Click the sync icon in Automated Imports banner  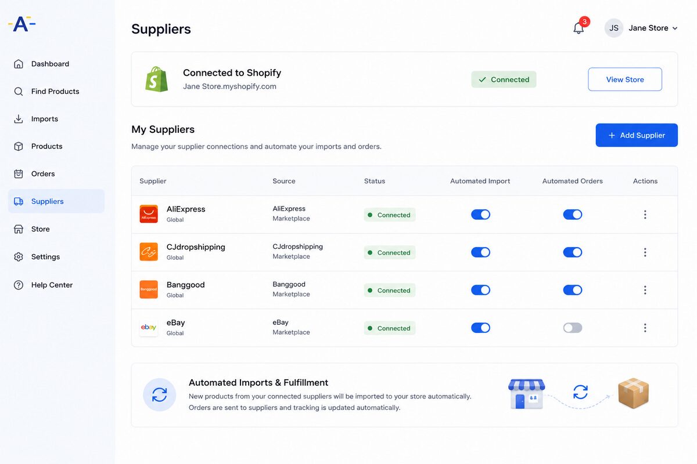tap(160, 395)
